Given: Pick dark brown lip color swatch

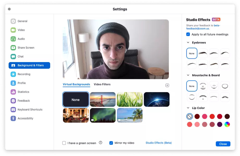Looking at the screenshot, I should tap(227, 117).
